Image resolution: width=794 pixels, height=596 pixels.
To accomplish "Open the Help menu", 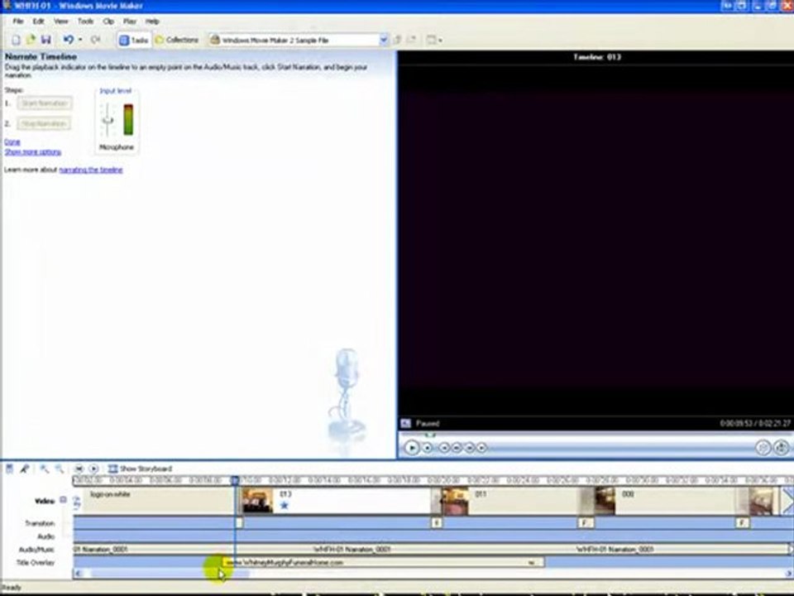I will [152, 22].
